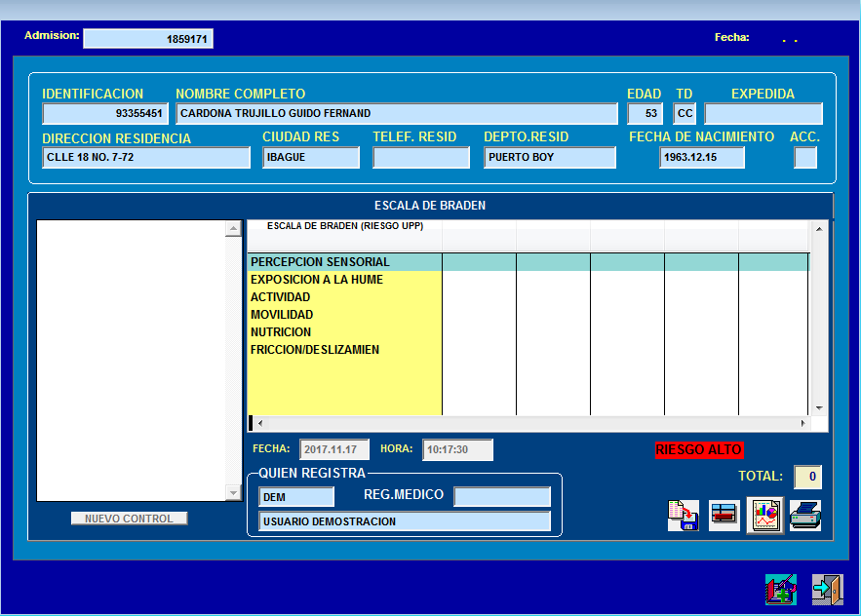
Task: Click the NUEVO CONTROL button
Action: click(129, 519)
